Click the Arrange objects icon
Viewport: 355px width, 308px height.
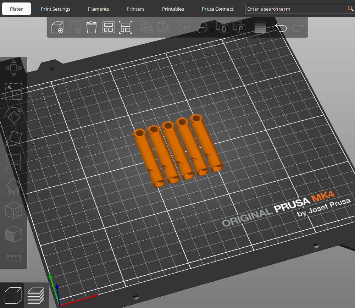click(108, 28)
